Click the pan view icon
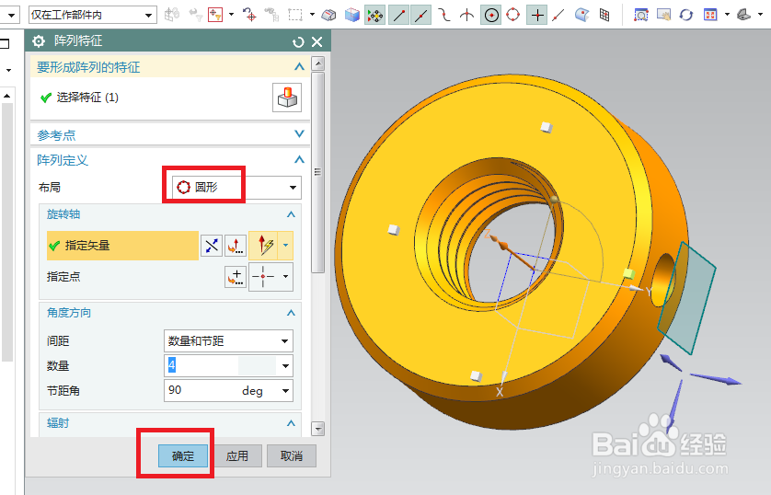 point(663,16)
